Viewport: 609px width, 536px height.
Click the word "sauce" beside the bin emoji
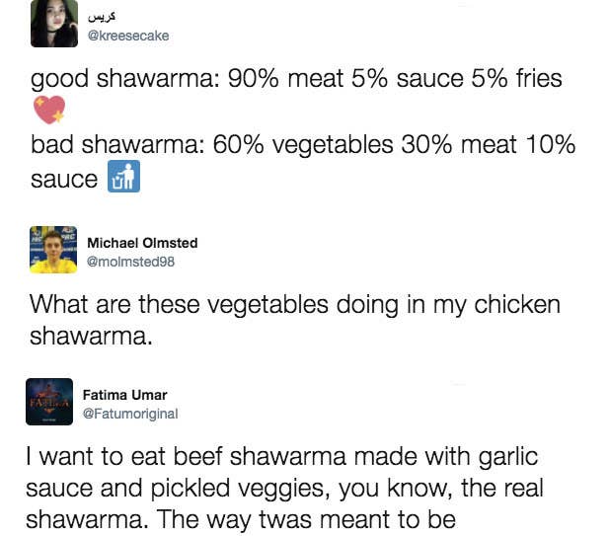click(64, 180)
